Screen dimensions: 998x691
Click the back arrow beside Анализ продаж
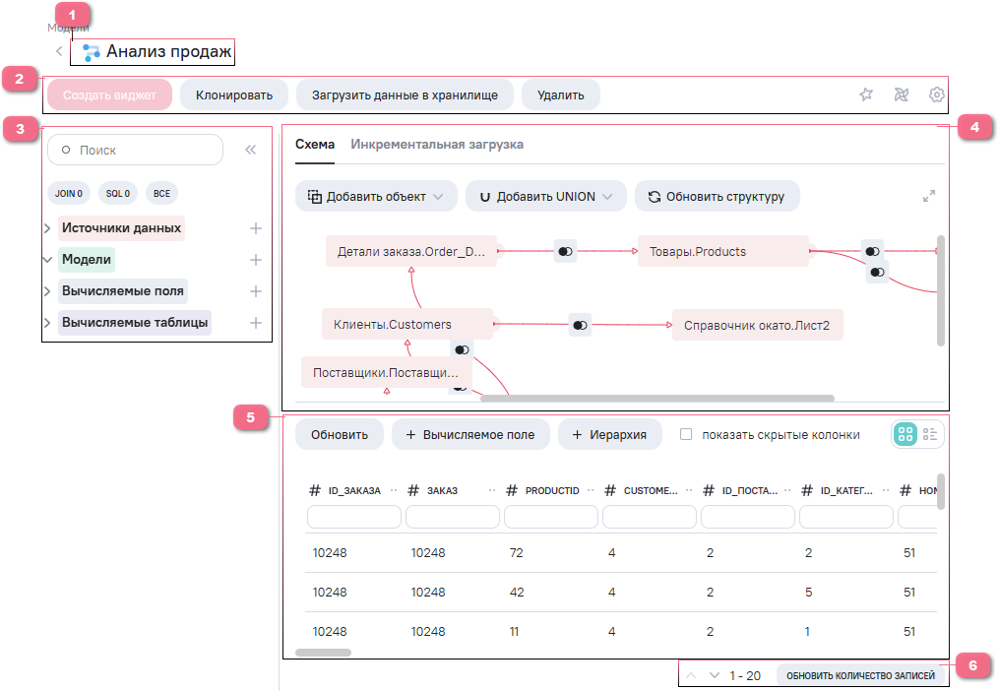coord(58,51)
